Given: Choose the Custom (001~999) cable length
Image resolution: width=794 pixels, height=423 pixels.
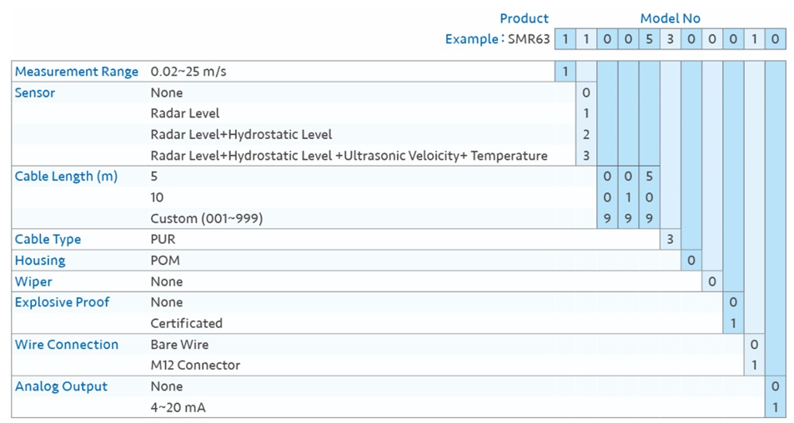Looking at the screenshot, I should [x=207, y=218].
